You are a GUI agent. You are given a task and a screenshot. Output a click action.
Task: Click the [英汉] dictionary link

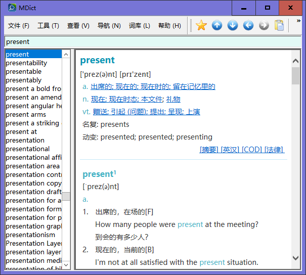[x=230, y=149]
